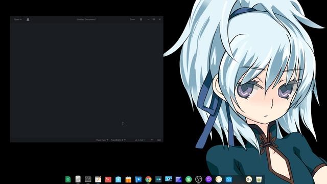The height and width of the screenshot is (184, 327).
Task: Open the orange app store bag icon
Action: (x=128, y=179)
